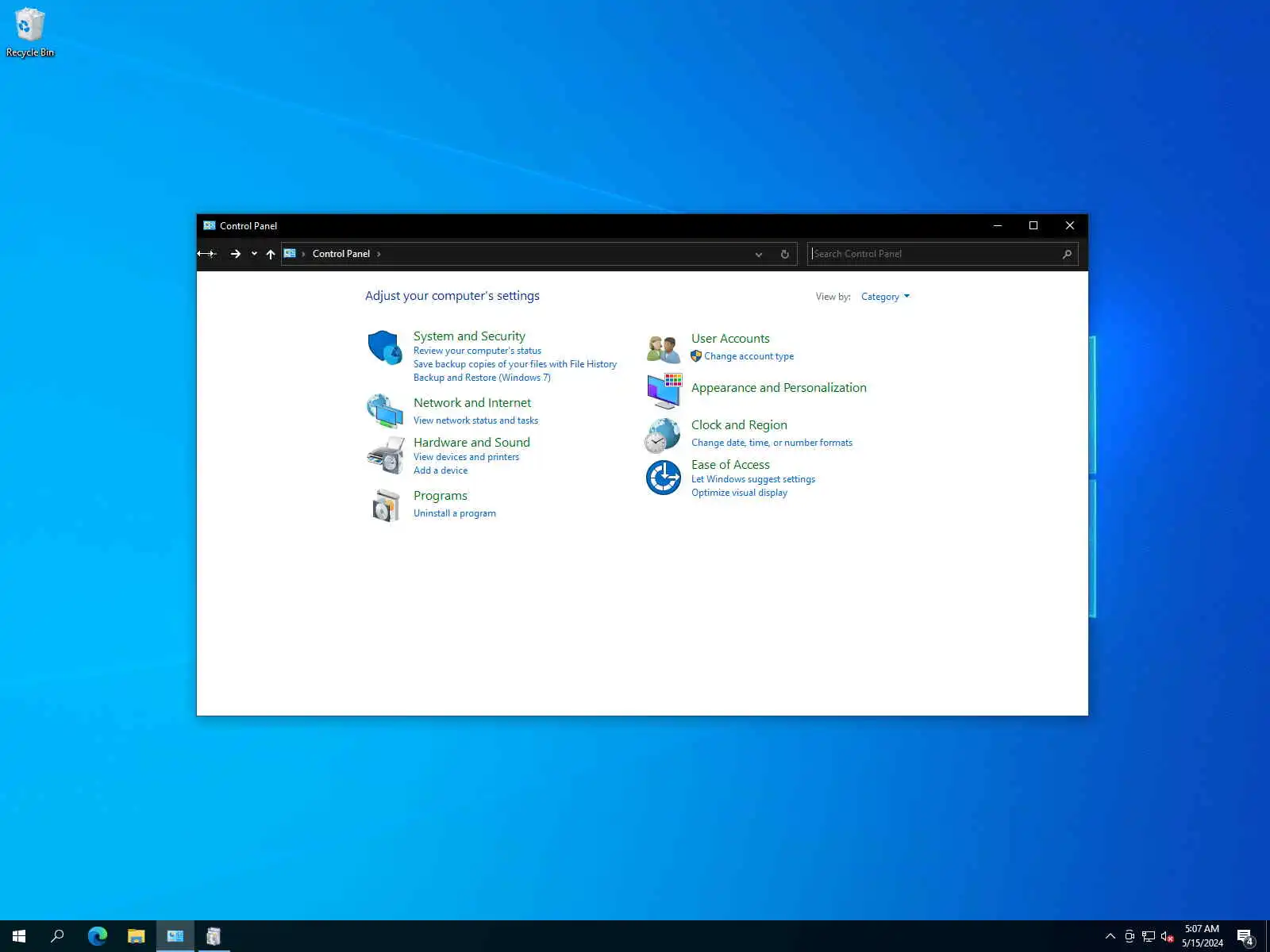Click the Control Panel icon in address bar
The height and width of the screenshot is (952, 1270).
(x=290, y=254)
